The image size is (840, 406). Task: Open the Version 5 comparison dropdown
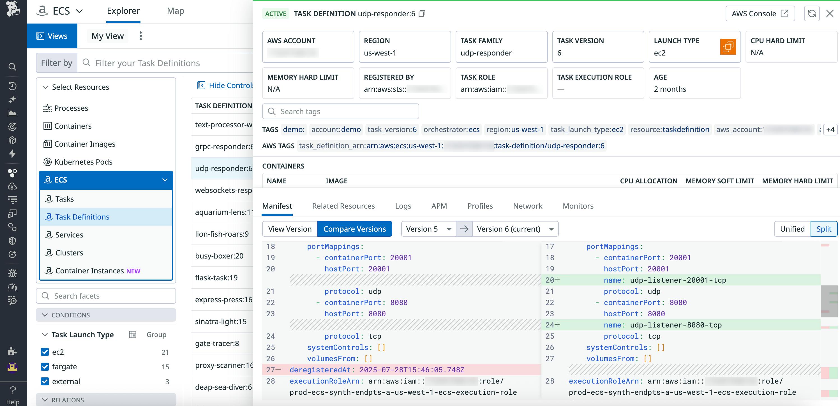427,229
